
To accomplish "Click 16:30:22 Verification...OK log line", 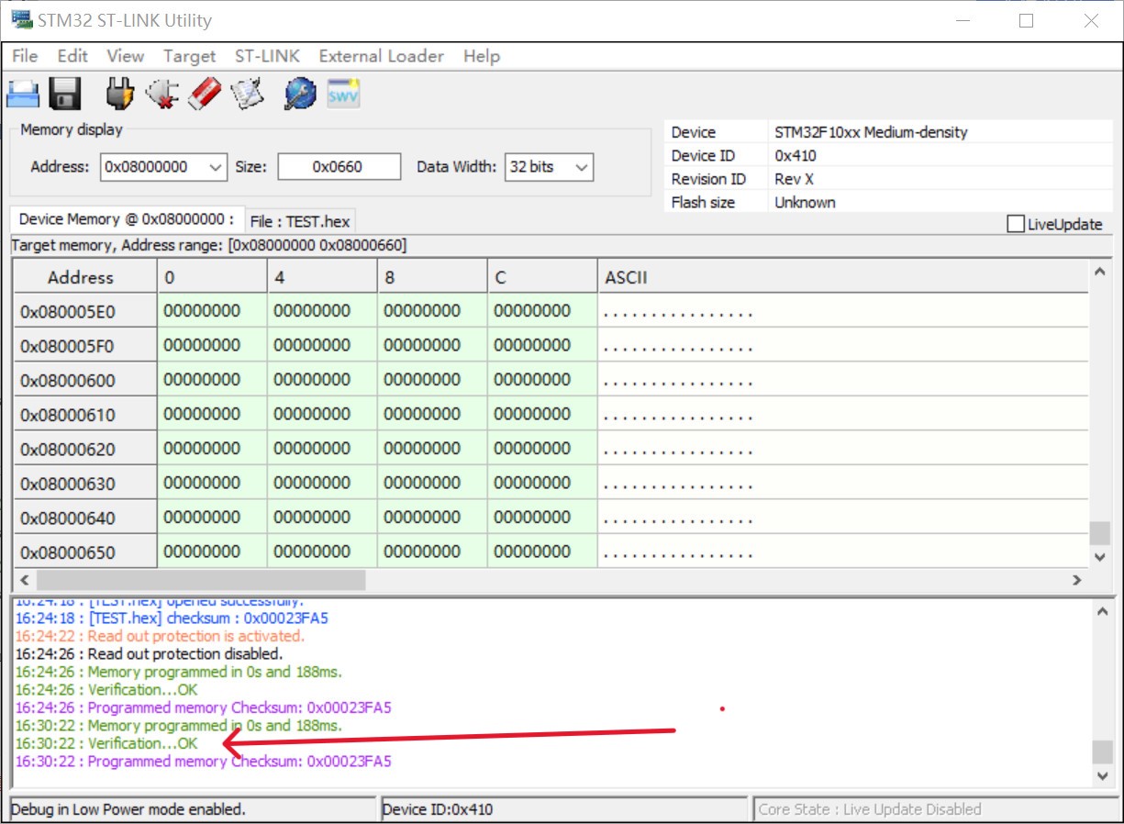I will pyautogui.click(x=106, y=743).
